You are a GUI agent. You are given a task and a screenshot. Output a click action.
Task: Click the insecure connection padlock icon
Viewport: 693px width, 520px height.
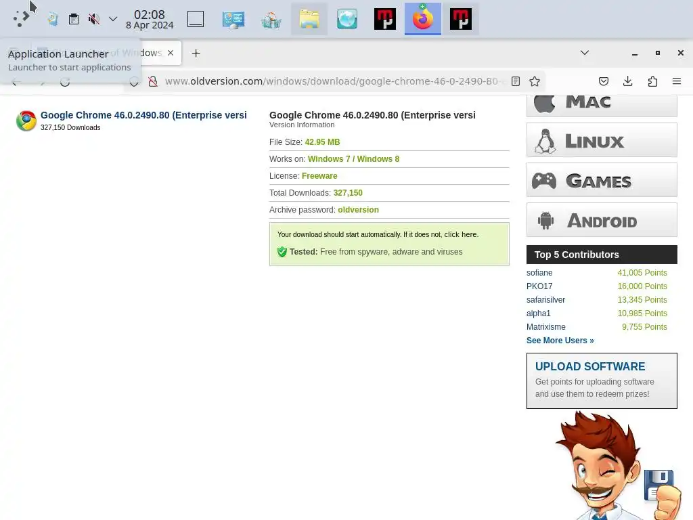coord(153,81)
